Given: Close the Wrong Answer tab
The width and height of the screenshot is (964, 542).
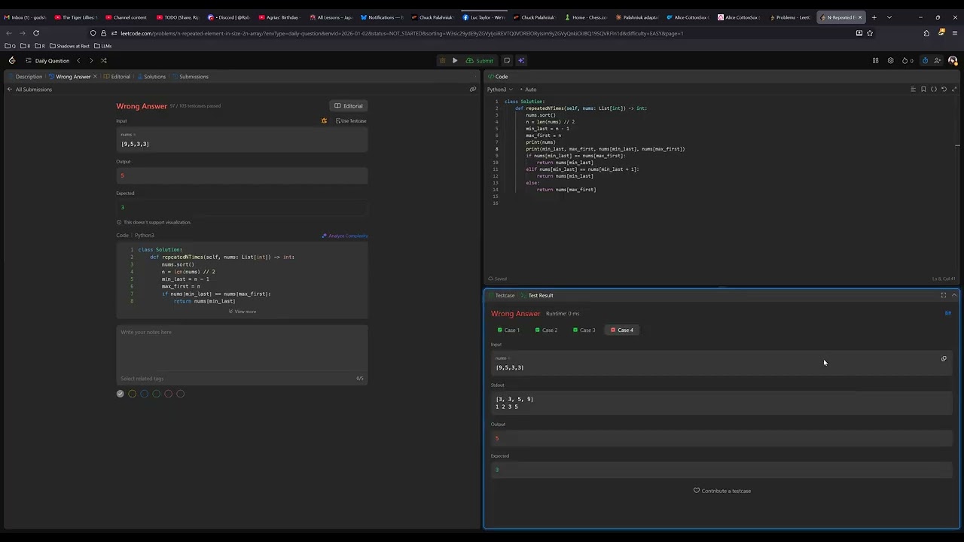Looking at the screenshot, I should 95,77.
